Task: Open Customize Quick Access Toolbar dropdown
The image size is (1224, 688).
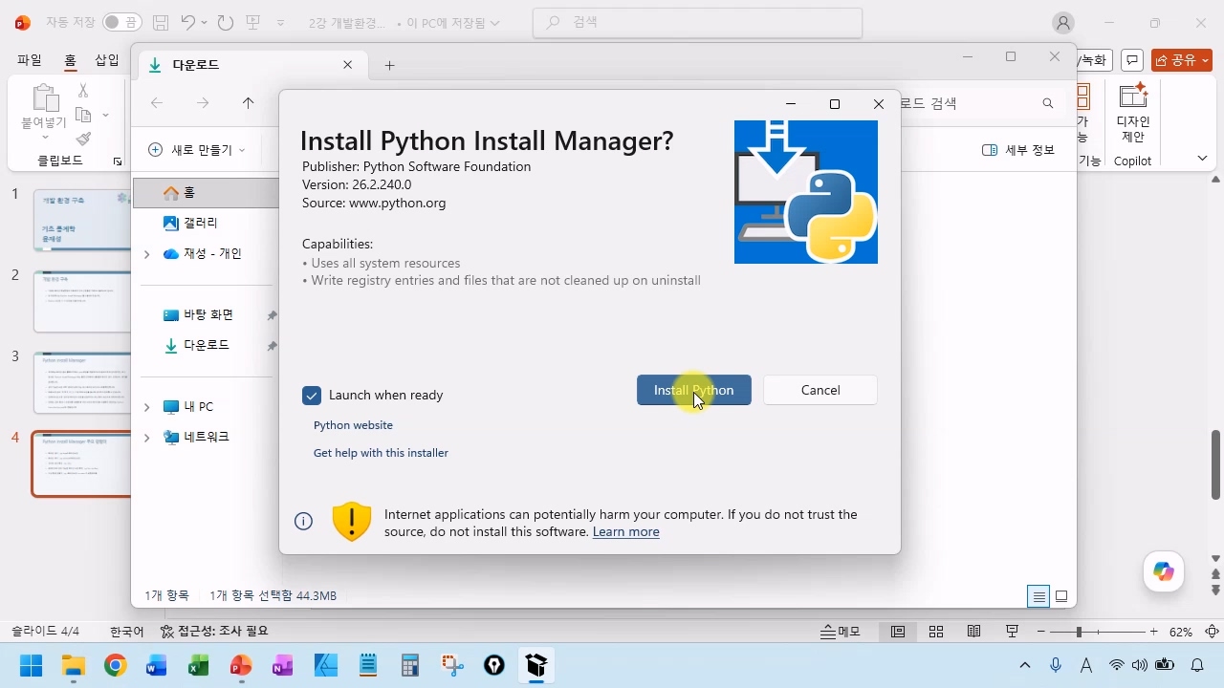Action: pyautogui.click(x=280, y=23)
